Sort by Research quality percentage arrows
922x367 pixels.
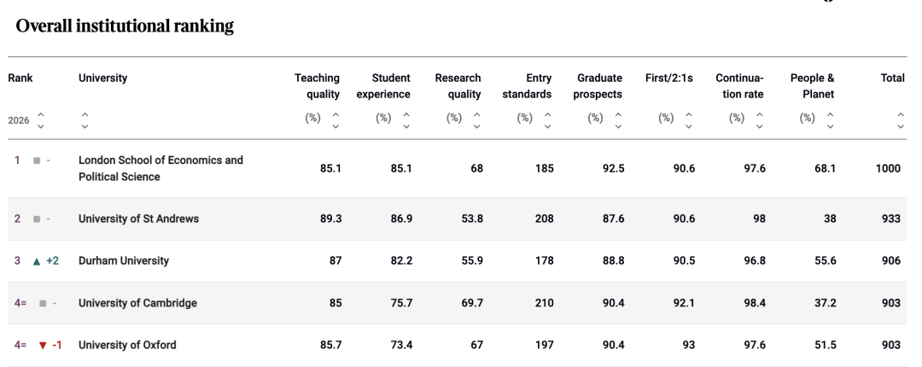point(477,120)
